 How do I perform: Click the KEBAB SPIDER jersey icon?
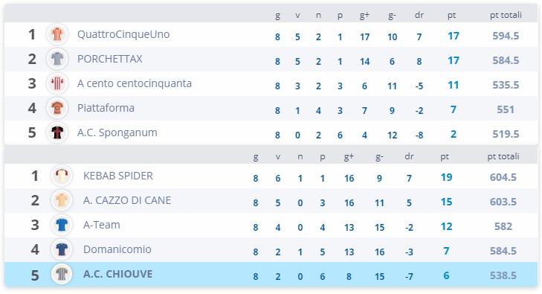(62, 176)
